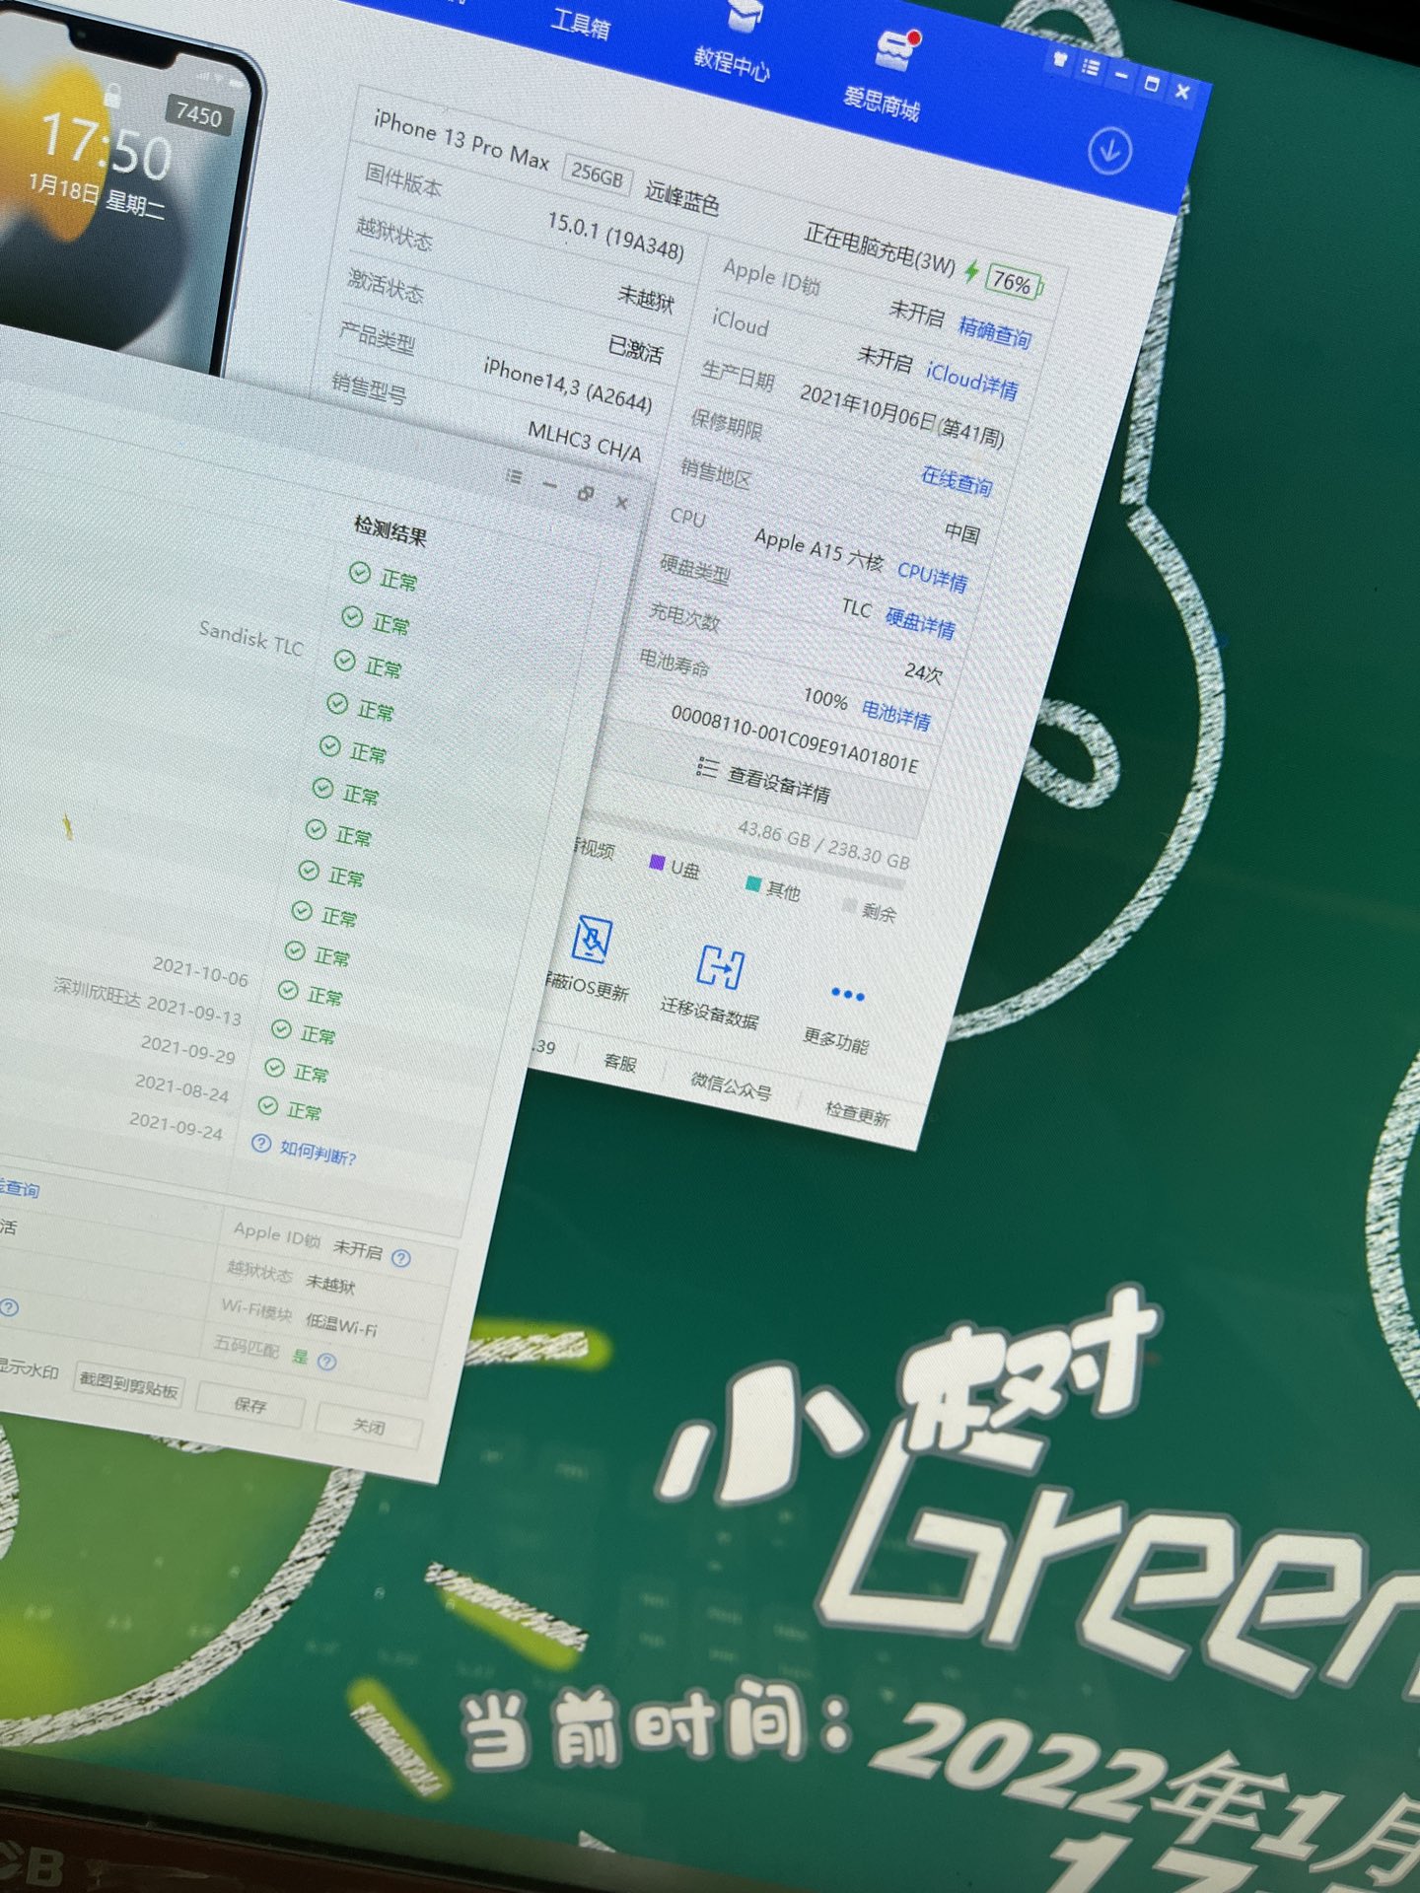Click the teal 其他 storage legend swatch
The width and height of the screenshot is (1420, 1893).
tap(753, 883)
